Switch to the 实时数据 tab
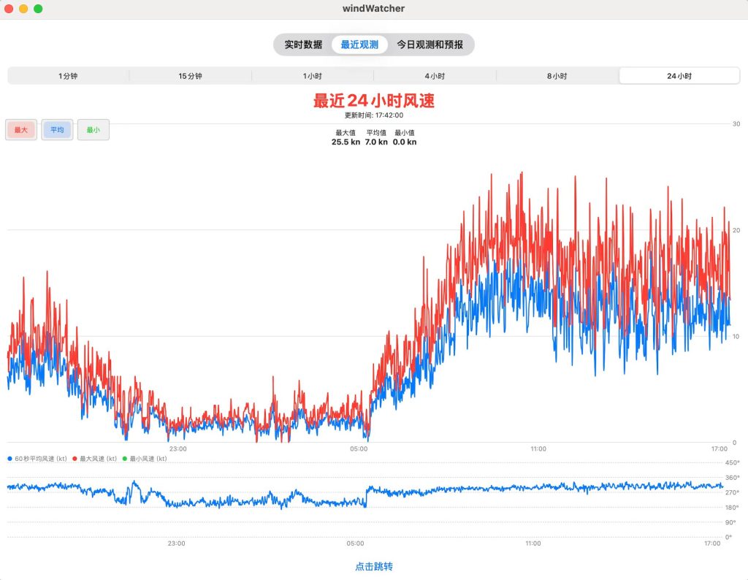 coord(303,45)
